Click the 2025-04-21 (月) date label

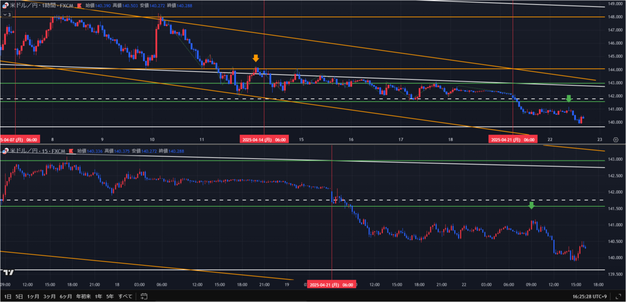pos(514,139)
